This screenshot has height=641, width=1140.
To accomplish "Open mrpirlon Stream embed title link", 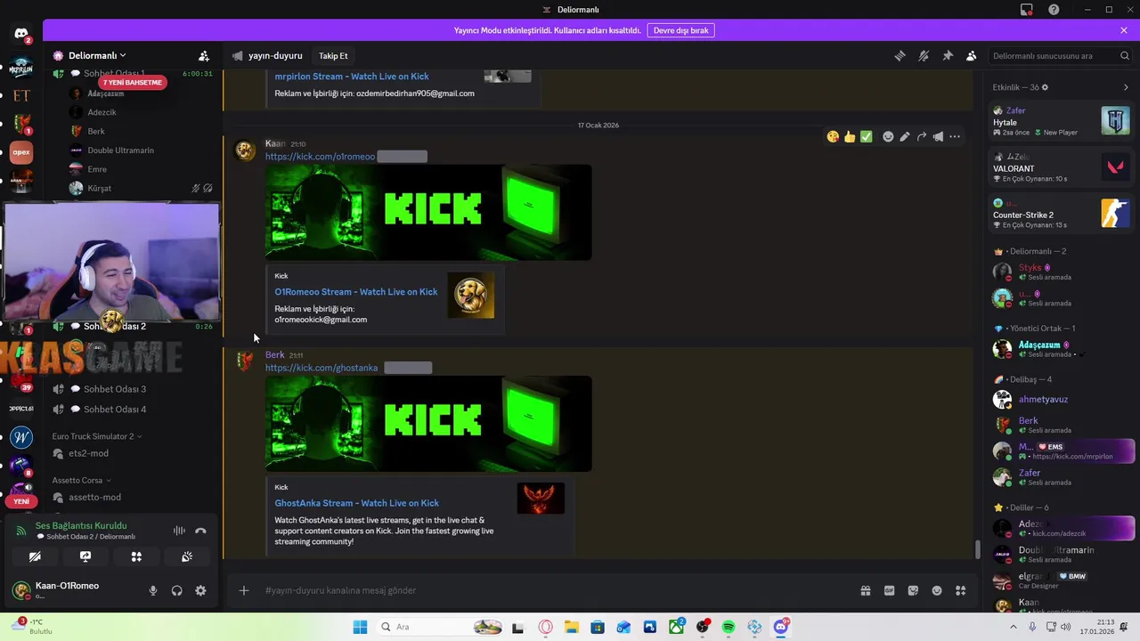I will coord(351,77).
